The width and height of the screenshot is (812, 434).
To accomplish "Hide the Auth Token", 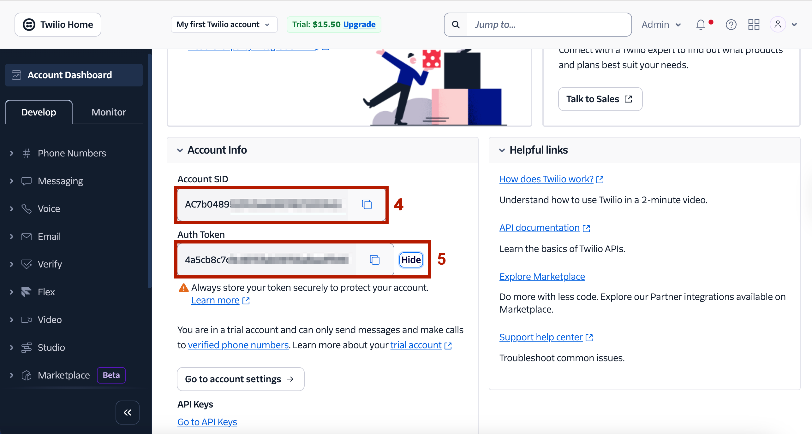I will click(411, 260).
